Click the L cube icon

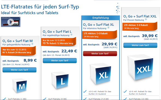pyautogui.click(x=60, y=80)
